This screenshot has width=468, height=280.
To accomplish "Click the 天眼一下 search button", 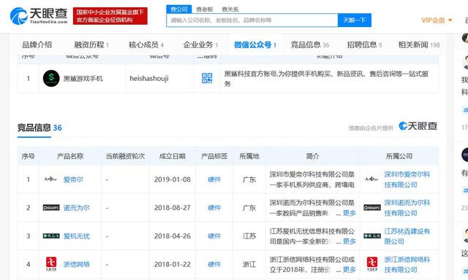I will pos(354,20).
